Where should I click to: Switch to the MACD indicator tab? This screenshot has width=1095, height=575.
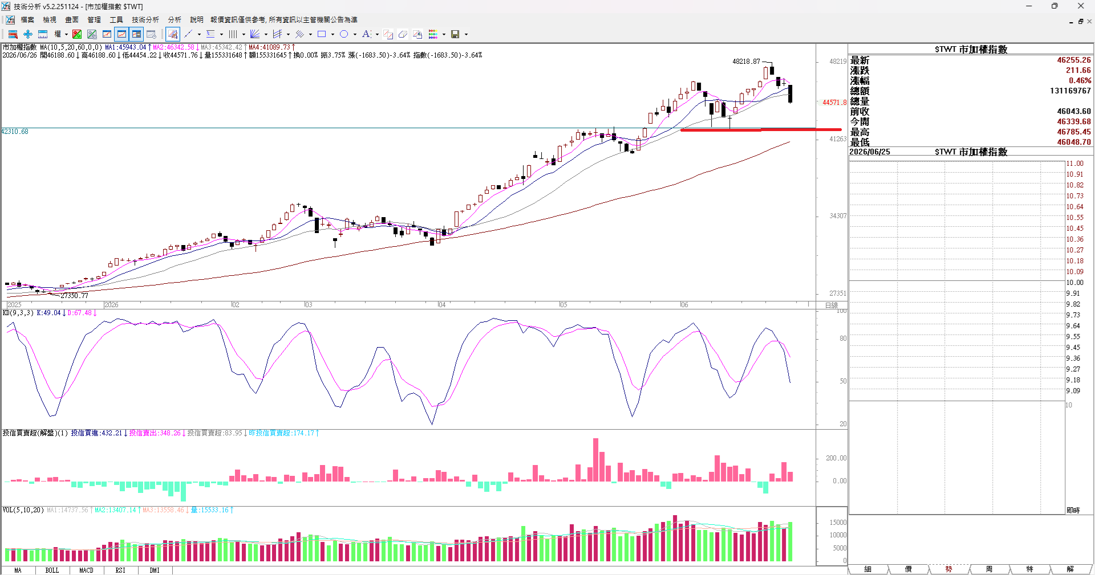click(x=86, y=570)
